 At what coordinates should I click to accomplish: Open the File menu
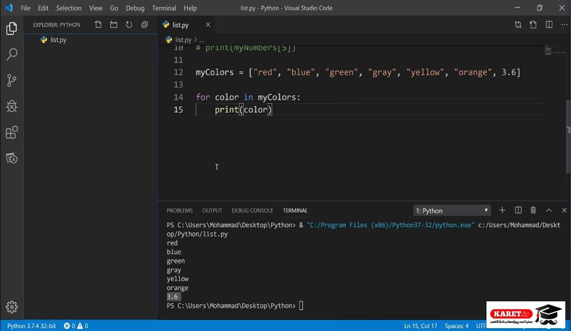tap(26, 8)
